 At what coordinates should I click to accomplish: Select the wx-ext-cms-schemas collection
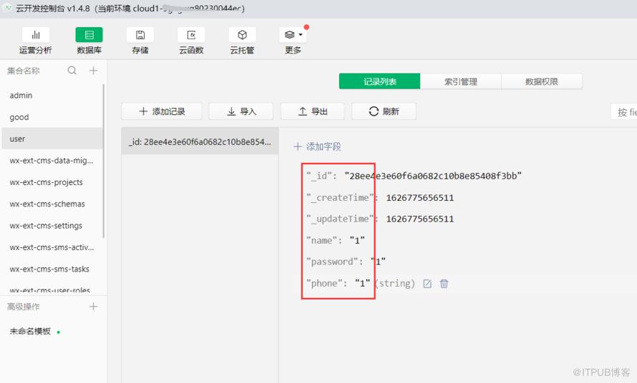[x=52, y=204]
